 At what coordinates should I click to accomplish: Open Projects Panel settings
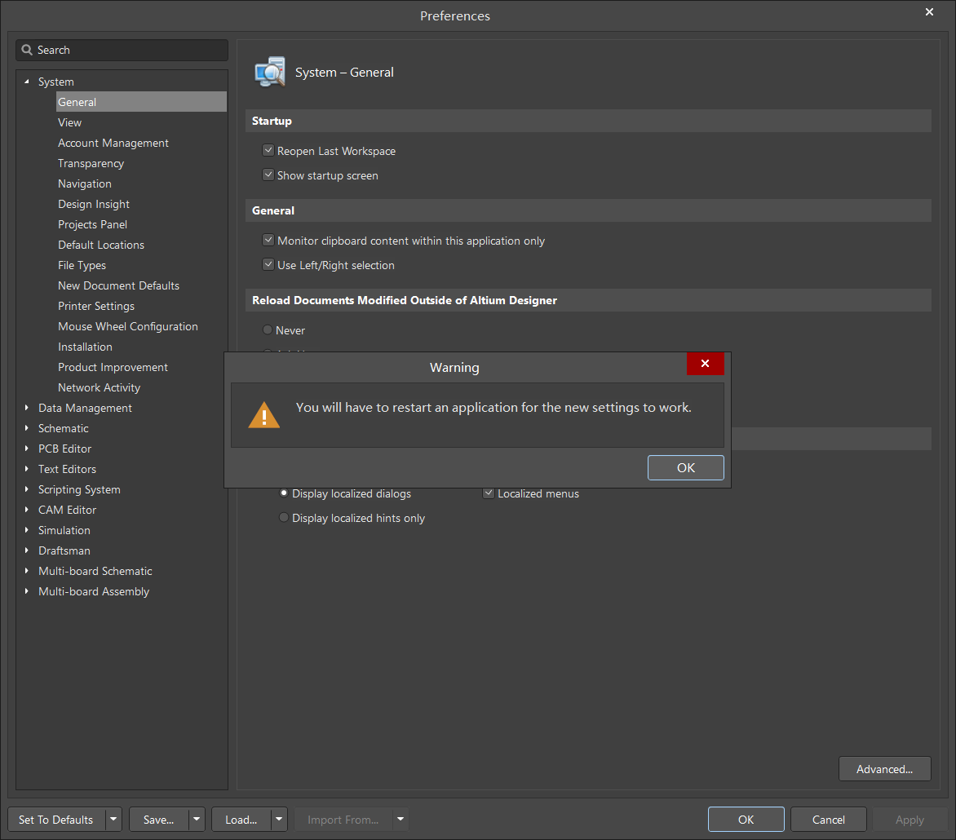click(93, 224)
